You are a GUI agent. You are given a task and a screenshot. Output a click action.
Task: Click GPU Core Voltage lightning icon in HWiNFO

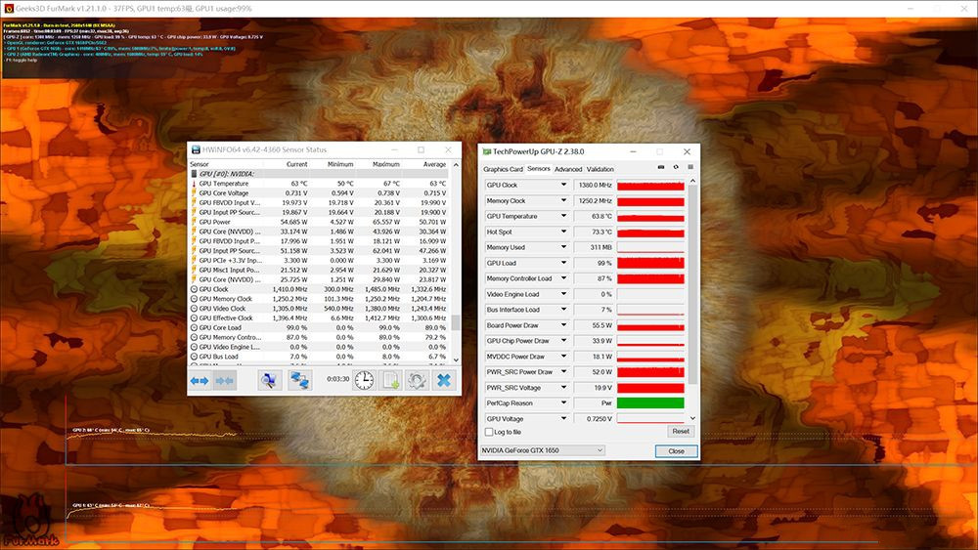194,193
